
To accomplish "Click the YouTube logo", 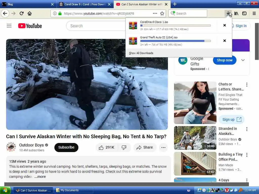I will pos(30,26).
